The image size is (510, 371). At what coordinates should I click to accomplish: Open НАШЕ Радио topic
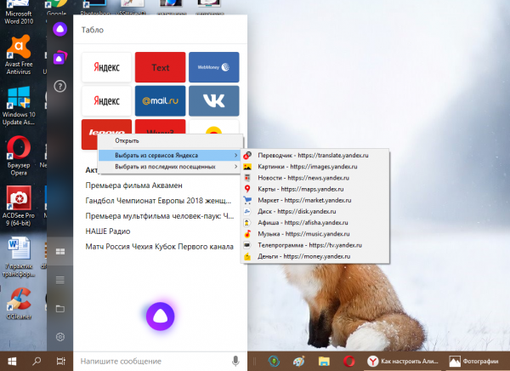108,231
